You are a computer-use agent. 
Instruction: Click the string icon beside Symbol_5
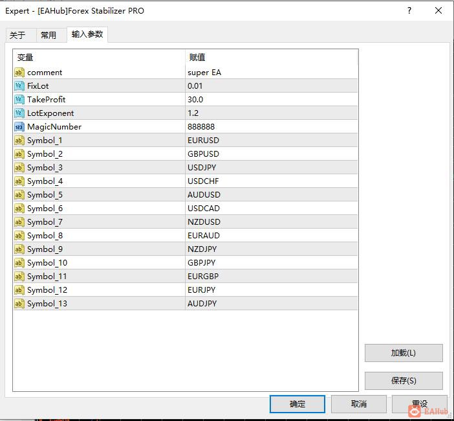point(19,195)
